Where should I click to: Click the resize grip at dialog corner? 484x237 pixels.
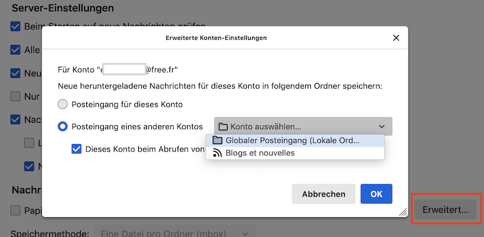pyautogui.click(x=403, y=212)
